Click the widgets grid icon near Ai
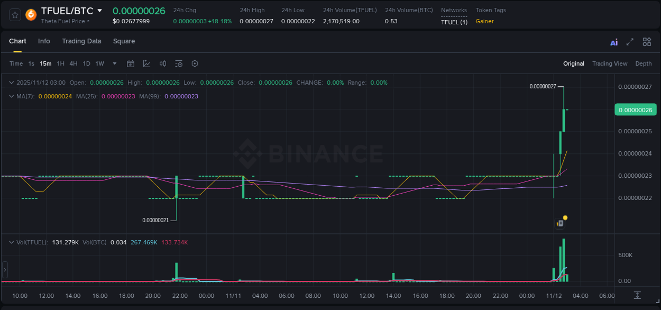The height and width of the screenshot is (310, 661). [646, 41]
